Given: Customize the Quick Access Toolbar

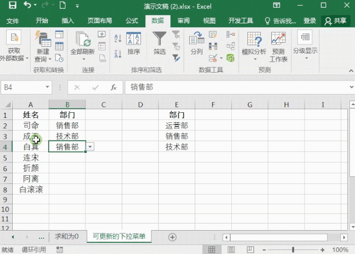Looking at the screenshot, I should pos(77,6).
